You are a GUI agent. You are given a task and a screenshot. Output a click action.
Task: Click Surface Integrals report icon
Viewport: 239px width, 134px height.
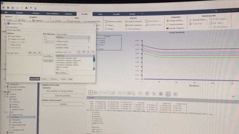pyautogui.click(x=126, y=22)
